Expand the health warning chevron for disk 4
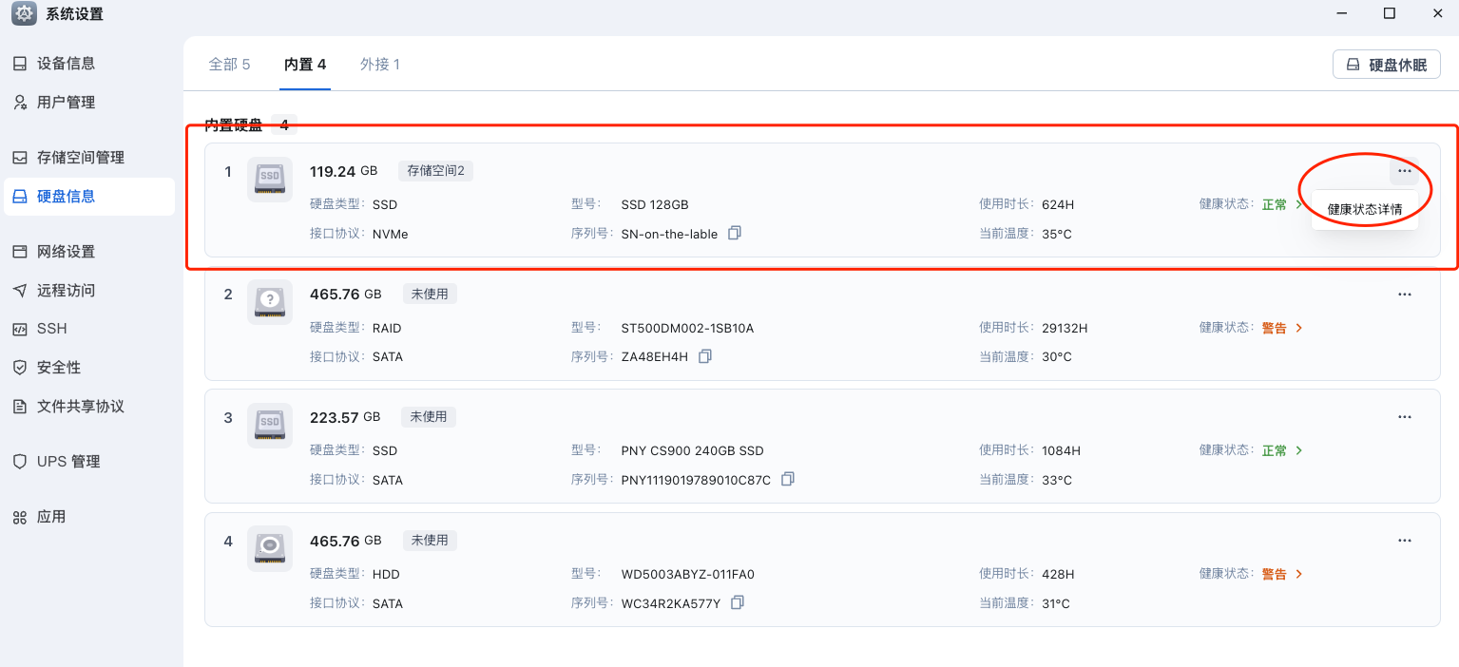This screenshot has width=1459, height=667. point(1299,574)
